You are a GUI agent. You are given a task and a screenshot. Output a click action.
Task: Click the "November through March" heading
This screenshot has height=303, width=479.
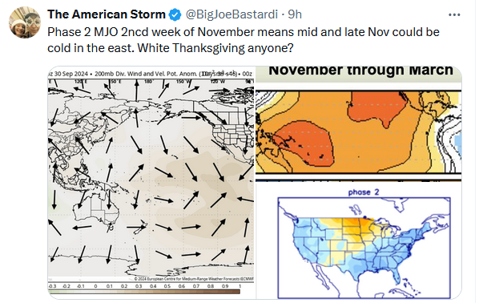click(360, 71)
